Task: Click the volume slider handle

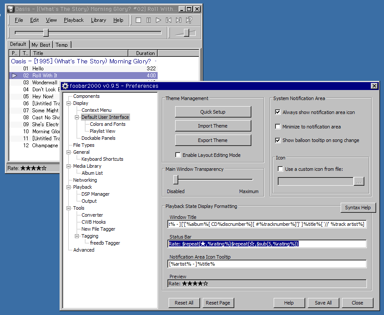Action: [187, 32]
